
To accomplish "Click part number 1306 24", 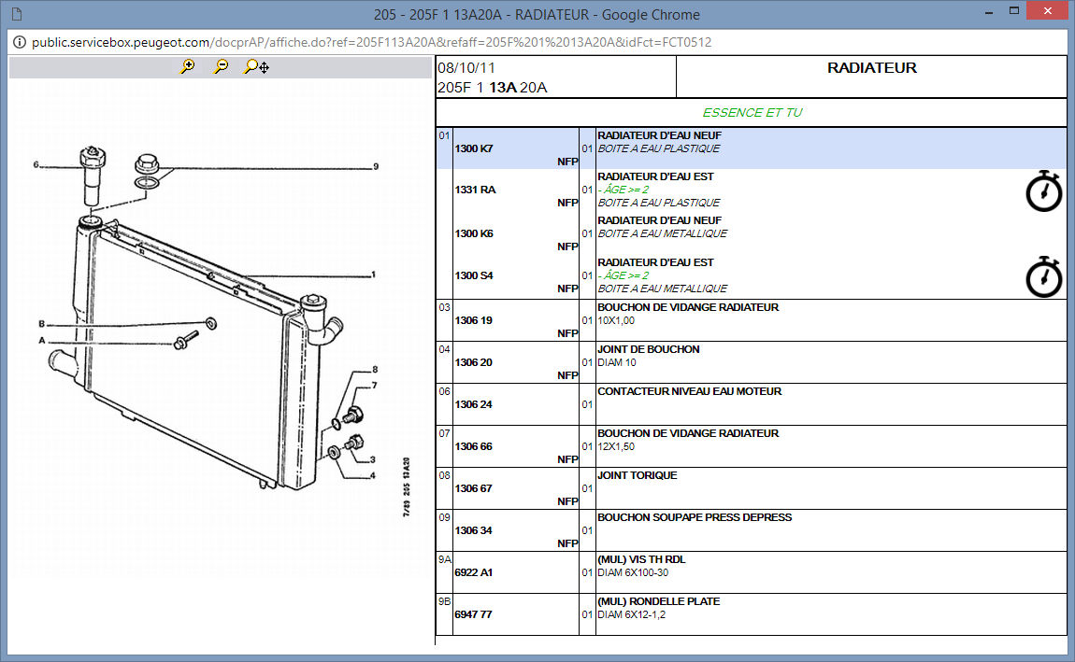I will click(x=473, y=404).
